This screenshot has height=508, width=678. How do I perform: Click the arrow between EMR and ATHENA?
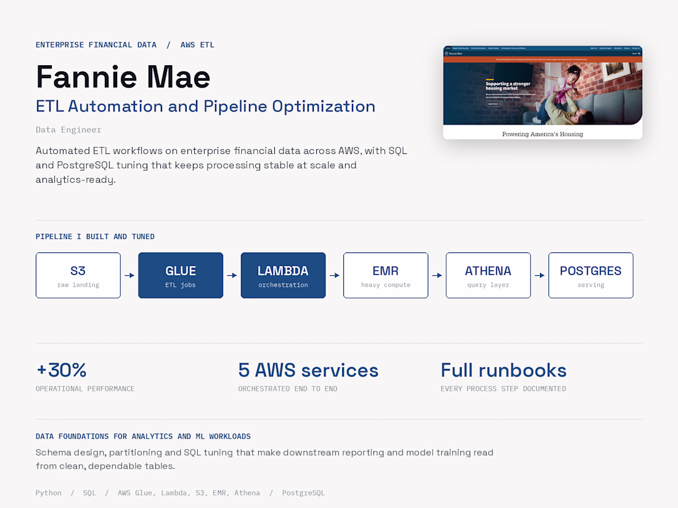click(437, 276)
